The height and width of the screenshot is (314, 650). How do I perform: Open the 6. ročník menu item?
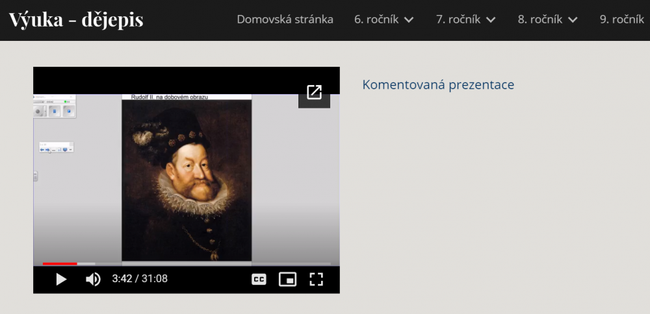point(376,19)
